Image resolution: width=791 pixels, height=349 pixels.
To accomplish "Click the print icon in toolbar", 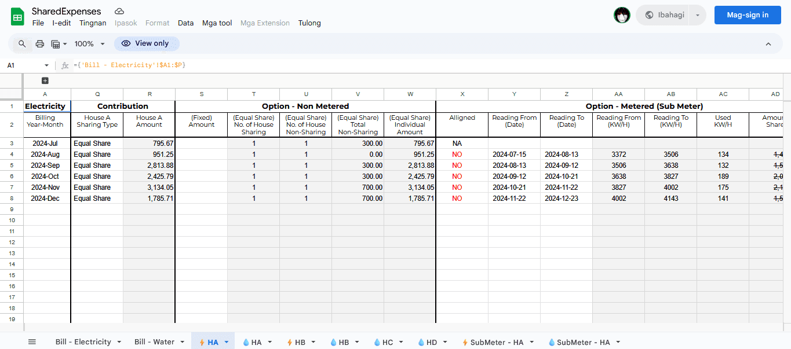I will tap(40, 44).
